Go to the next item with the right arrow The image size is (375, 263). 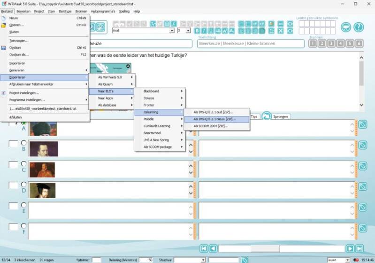[350, 248]
